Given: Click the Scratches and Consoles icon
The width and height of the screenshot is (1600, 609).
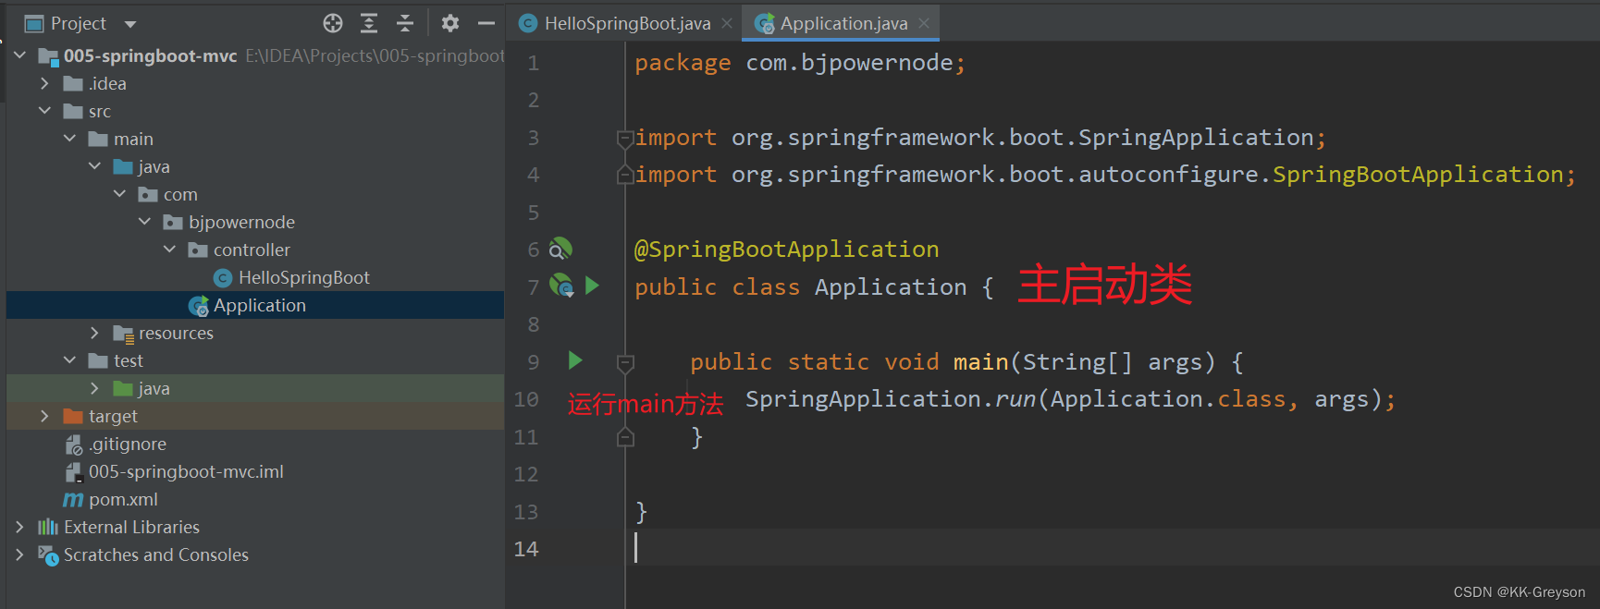Looking at the screenshot, I should [x=48, y=554].
